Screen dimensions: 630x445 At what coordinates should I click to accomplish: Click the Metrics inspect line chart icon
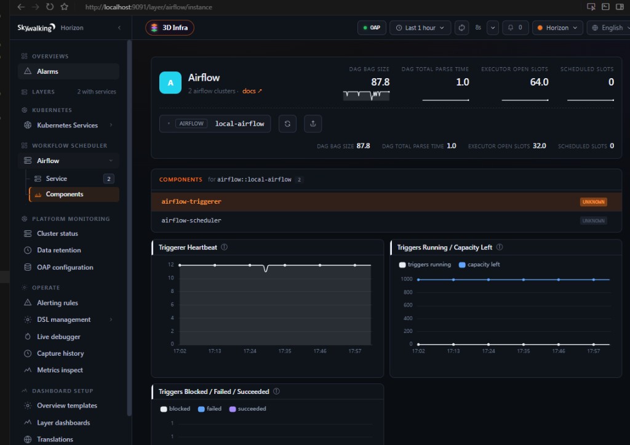click(x=28, y=370)
